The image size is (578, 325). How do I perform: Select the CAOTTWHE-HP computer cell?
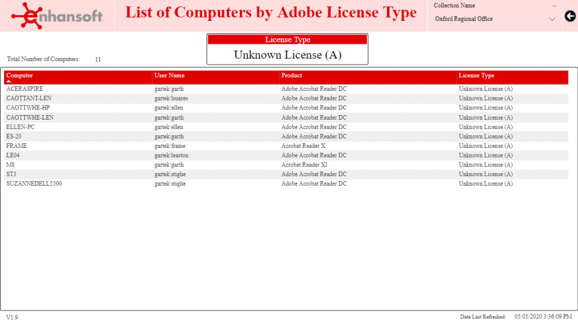[x=28, y=108]
